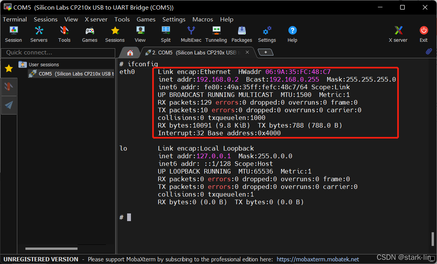Click the 'lo' interface name
Screen dimensions: 437x264
123,148
